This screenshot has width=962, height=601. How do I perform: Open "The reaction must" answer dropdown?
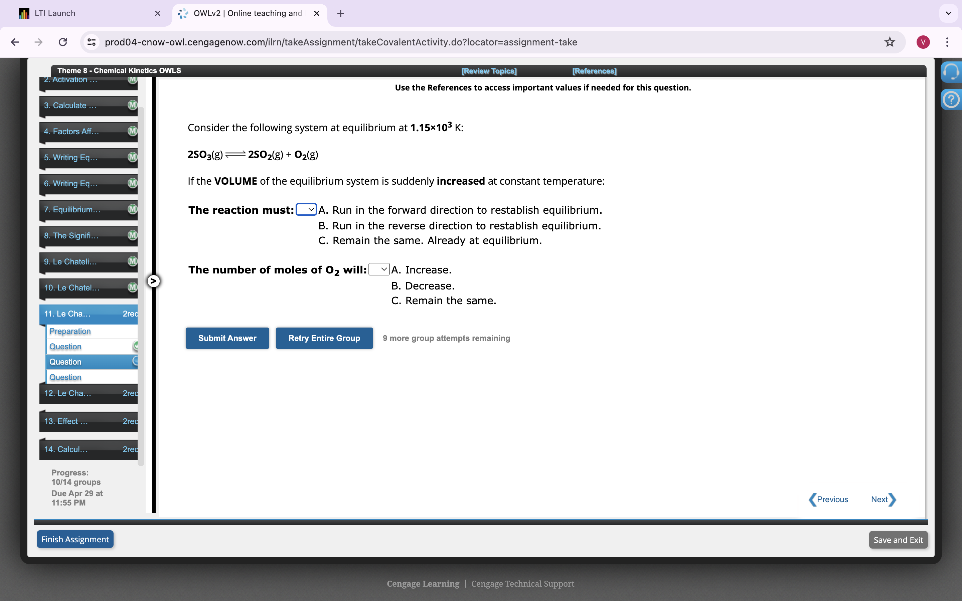[305, 209]
